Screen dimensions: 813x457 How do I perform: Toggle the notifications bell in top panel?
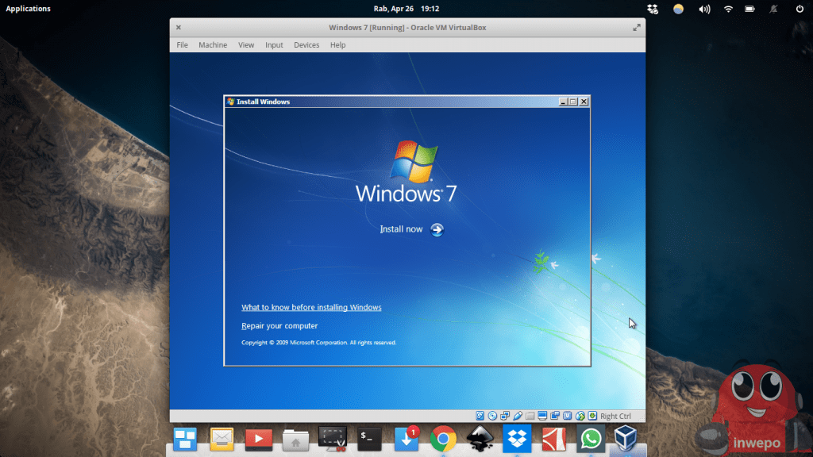pyautogui.click(x=774, y=9)
